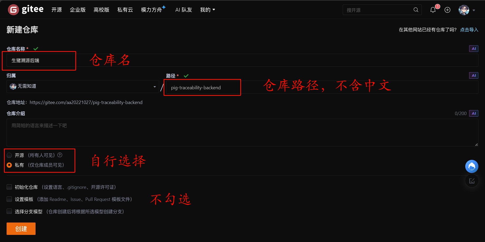
Task: Click the 创建 button
Action: point(21,229)
